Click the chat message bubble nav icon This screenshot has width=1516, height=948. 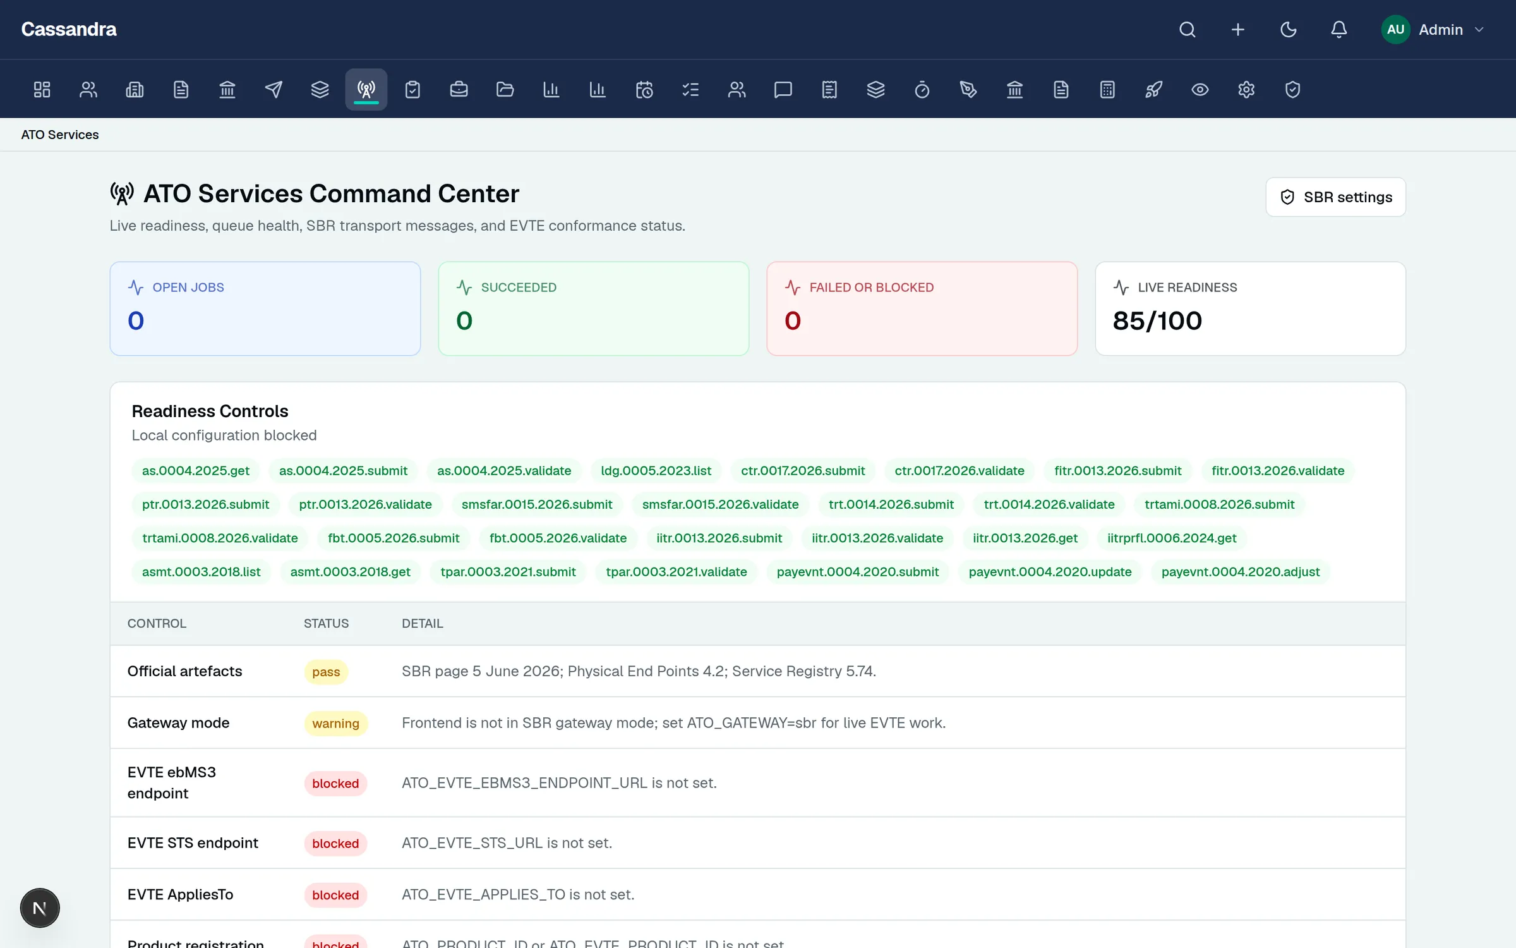coord(783,90)
